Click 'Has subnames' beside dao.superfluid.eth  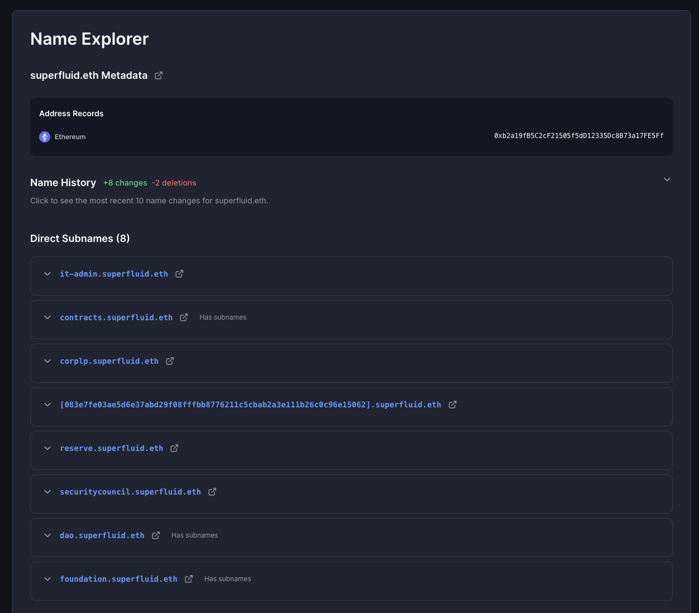(194, 535)
